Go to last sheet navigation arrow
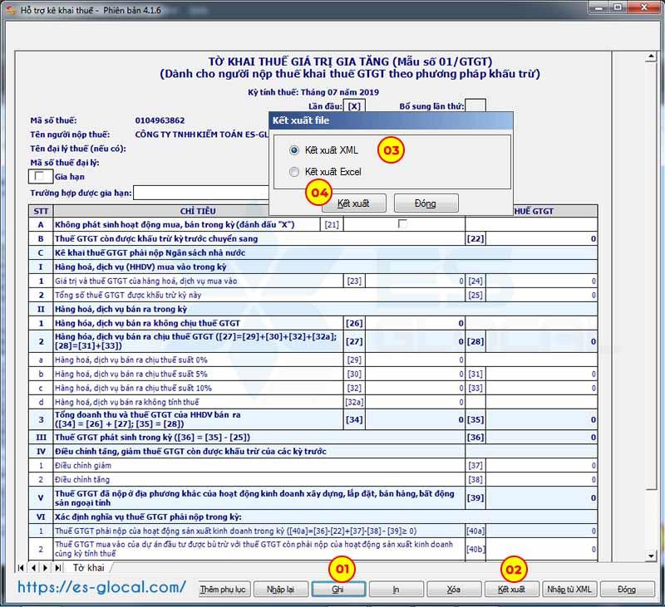Image resolution: width=665 pixels, height=607 pixels. (58, 568)
